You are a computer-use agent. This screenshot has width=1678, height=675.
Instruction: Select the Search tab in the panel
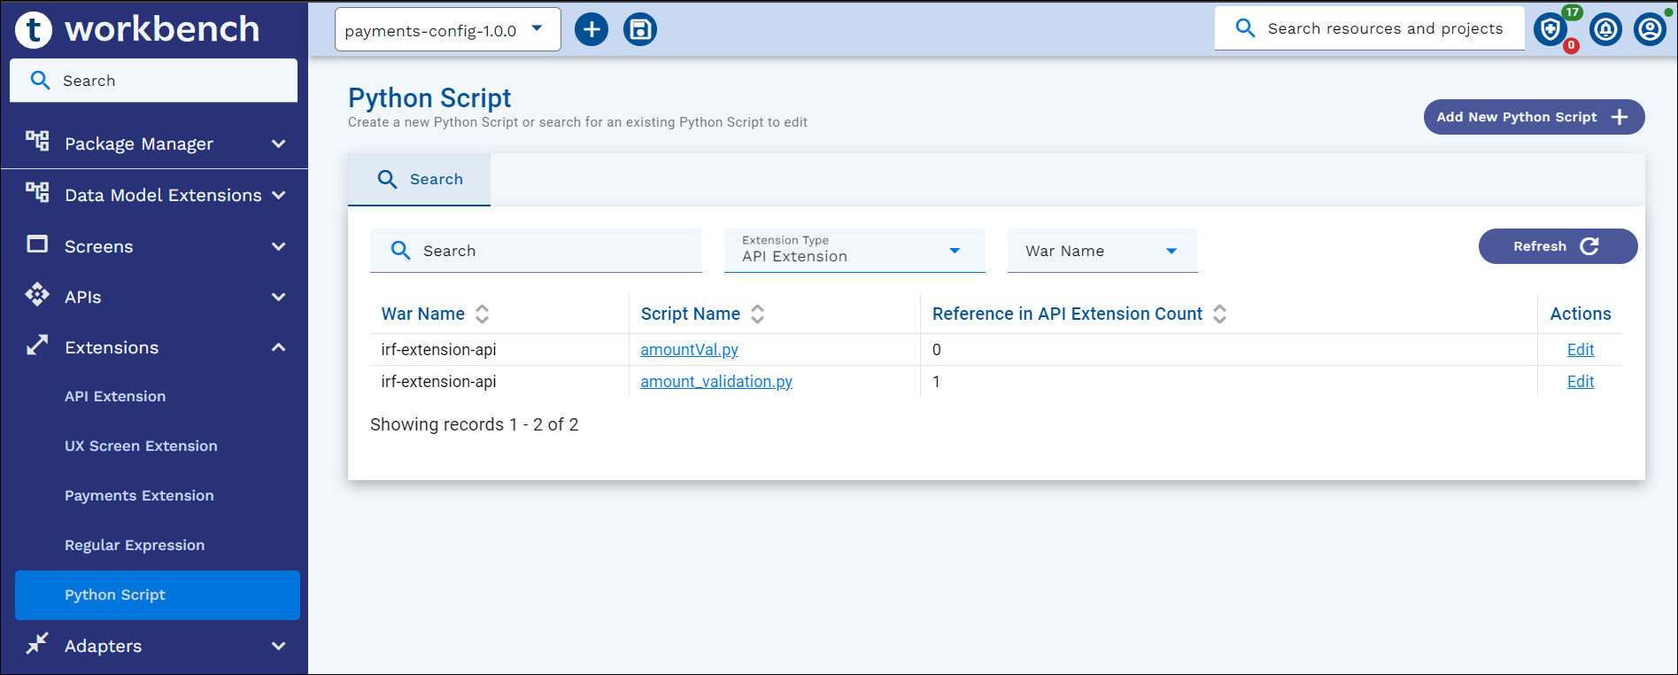419,180
